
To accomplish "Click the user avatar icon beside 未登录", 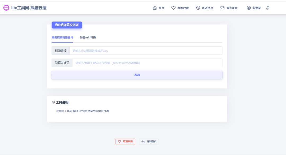I will [249, 8].
